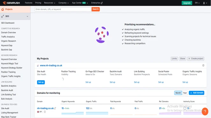Open the Projects home icon
Viewport: 211px width, 118px height.
(x=3, y=10)
